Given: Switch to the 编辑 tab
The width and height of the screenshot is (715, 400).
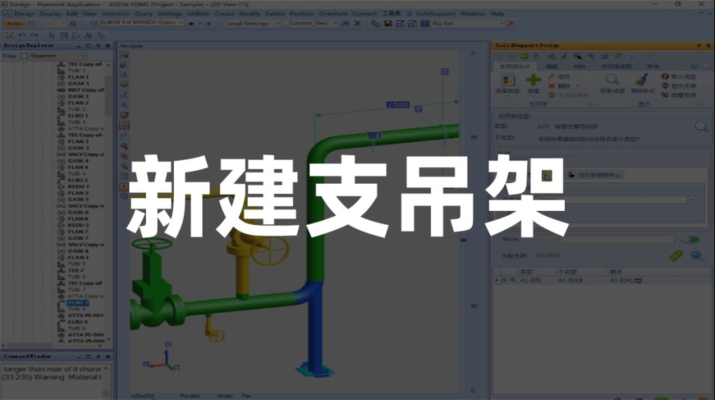Looking at the screenshot, I should click(552, 66).
